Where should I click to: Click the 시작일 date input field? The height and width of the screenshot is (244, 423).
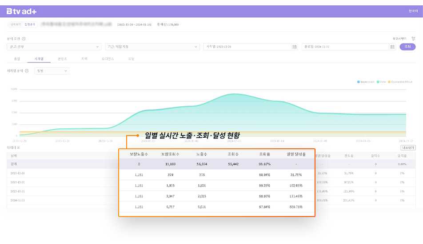(247, 47)
